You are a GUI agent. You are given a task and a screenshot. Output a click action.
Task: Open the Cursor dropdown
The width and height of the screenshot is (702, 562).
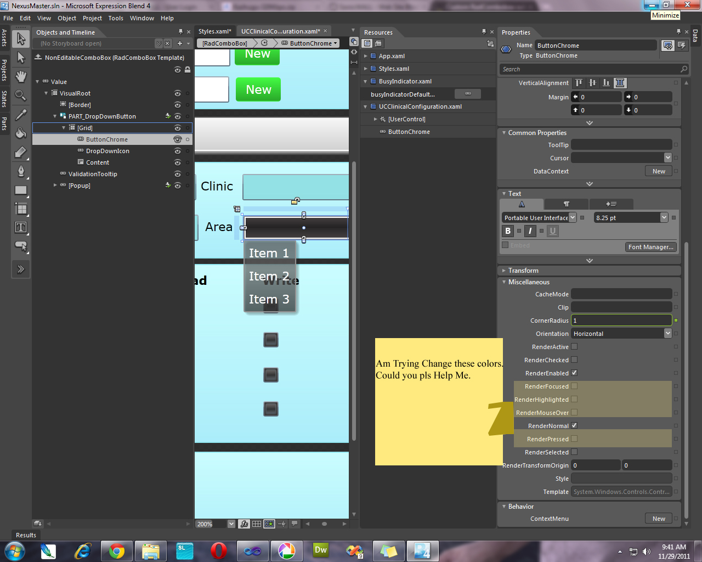click(667, 158)
